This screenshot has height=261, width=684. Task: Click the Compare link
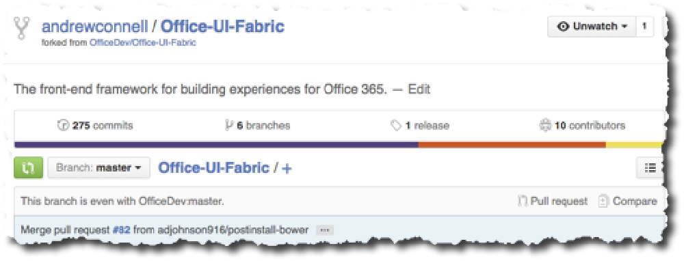(x=628, y=202)
